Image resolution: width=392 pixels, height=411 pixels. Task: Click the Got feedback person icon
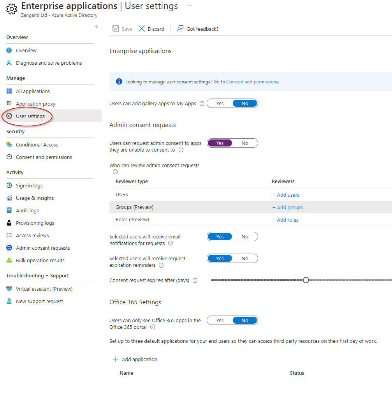[180, 28]
